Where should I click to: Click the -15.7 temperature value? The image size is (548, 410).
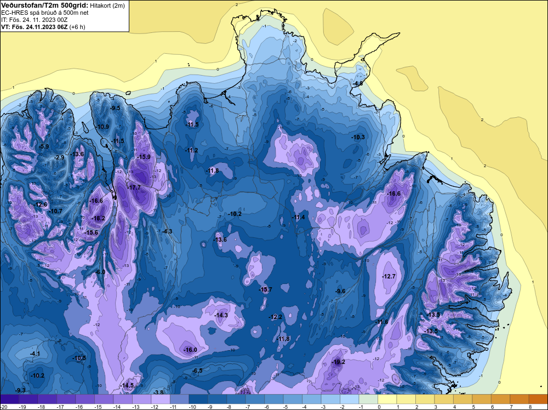tap(265, 289)
